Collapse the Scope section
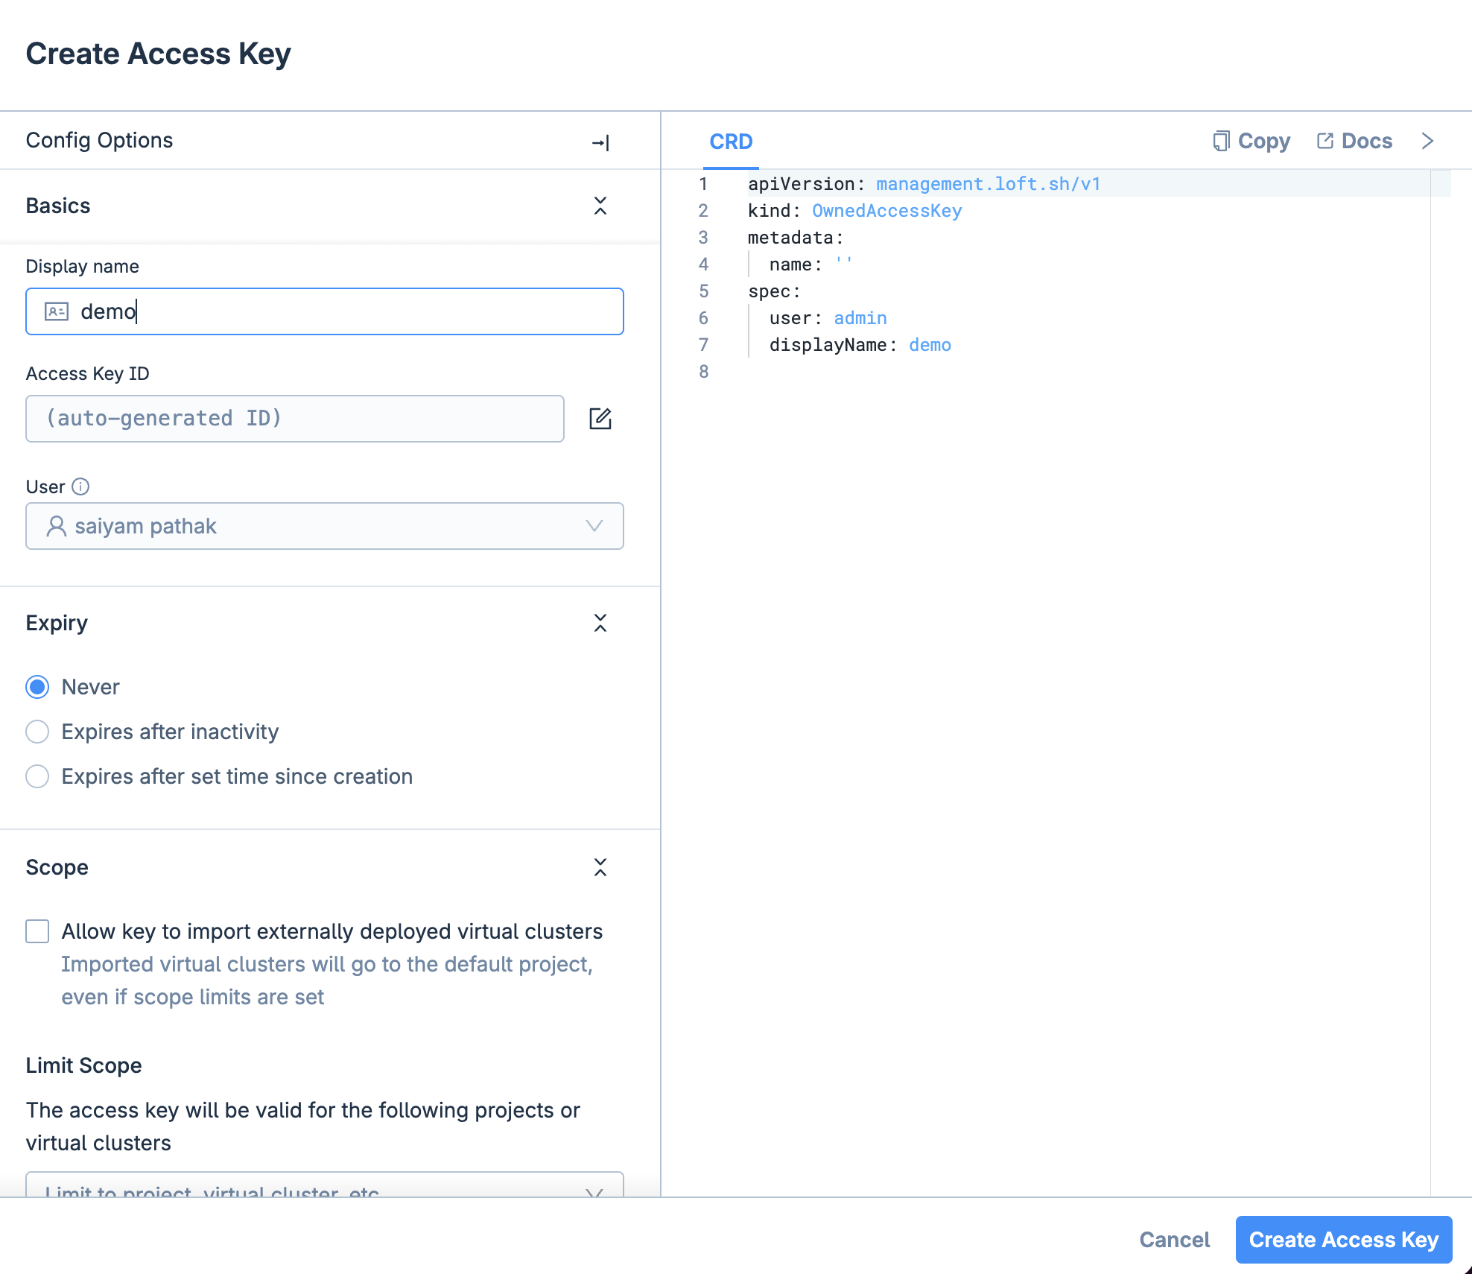1472x1274 pixels. pyautogui.click(x=600, y=867)
